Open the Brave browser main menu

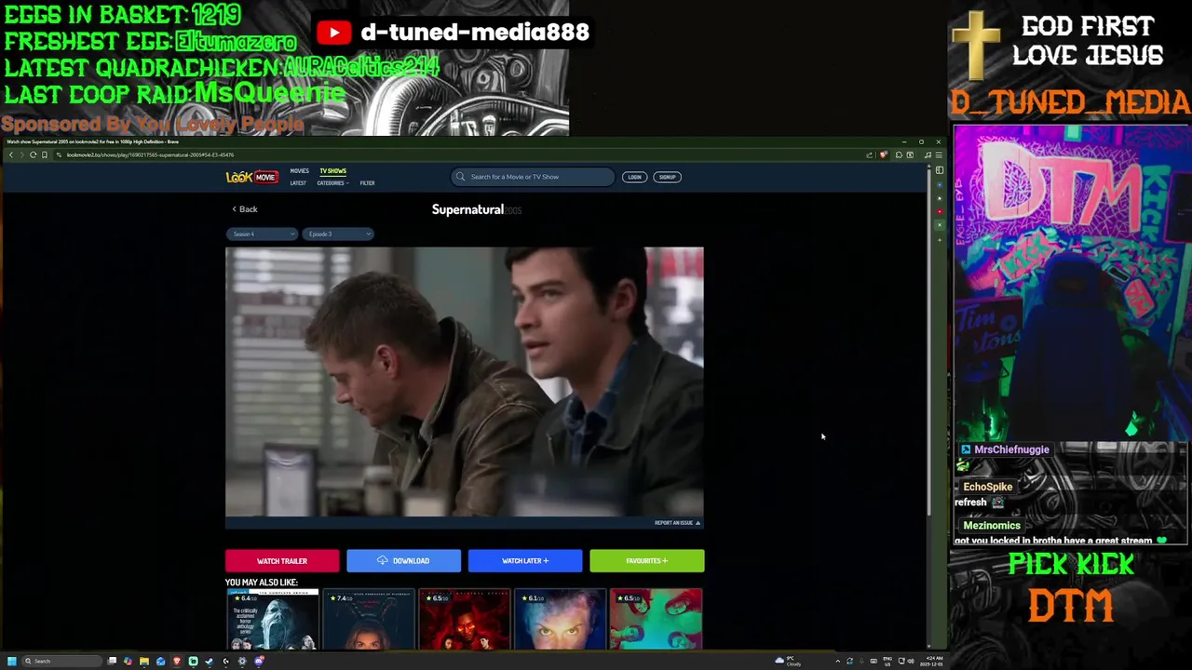click(x=939, y=154)
